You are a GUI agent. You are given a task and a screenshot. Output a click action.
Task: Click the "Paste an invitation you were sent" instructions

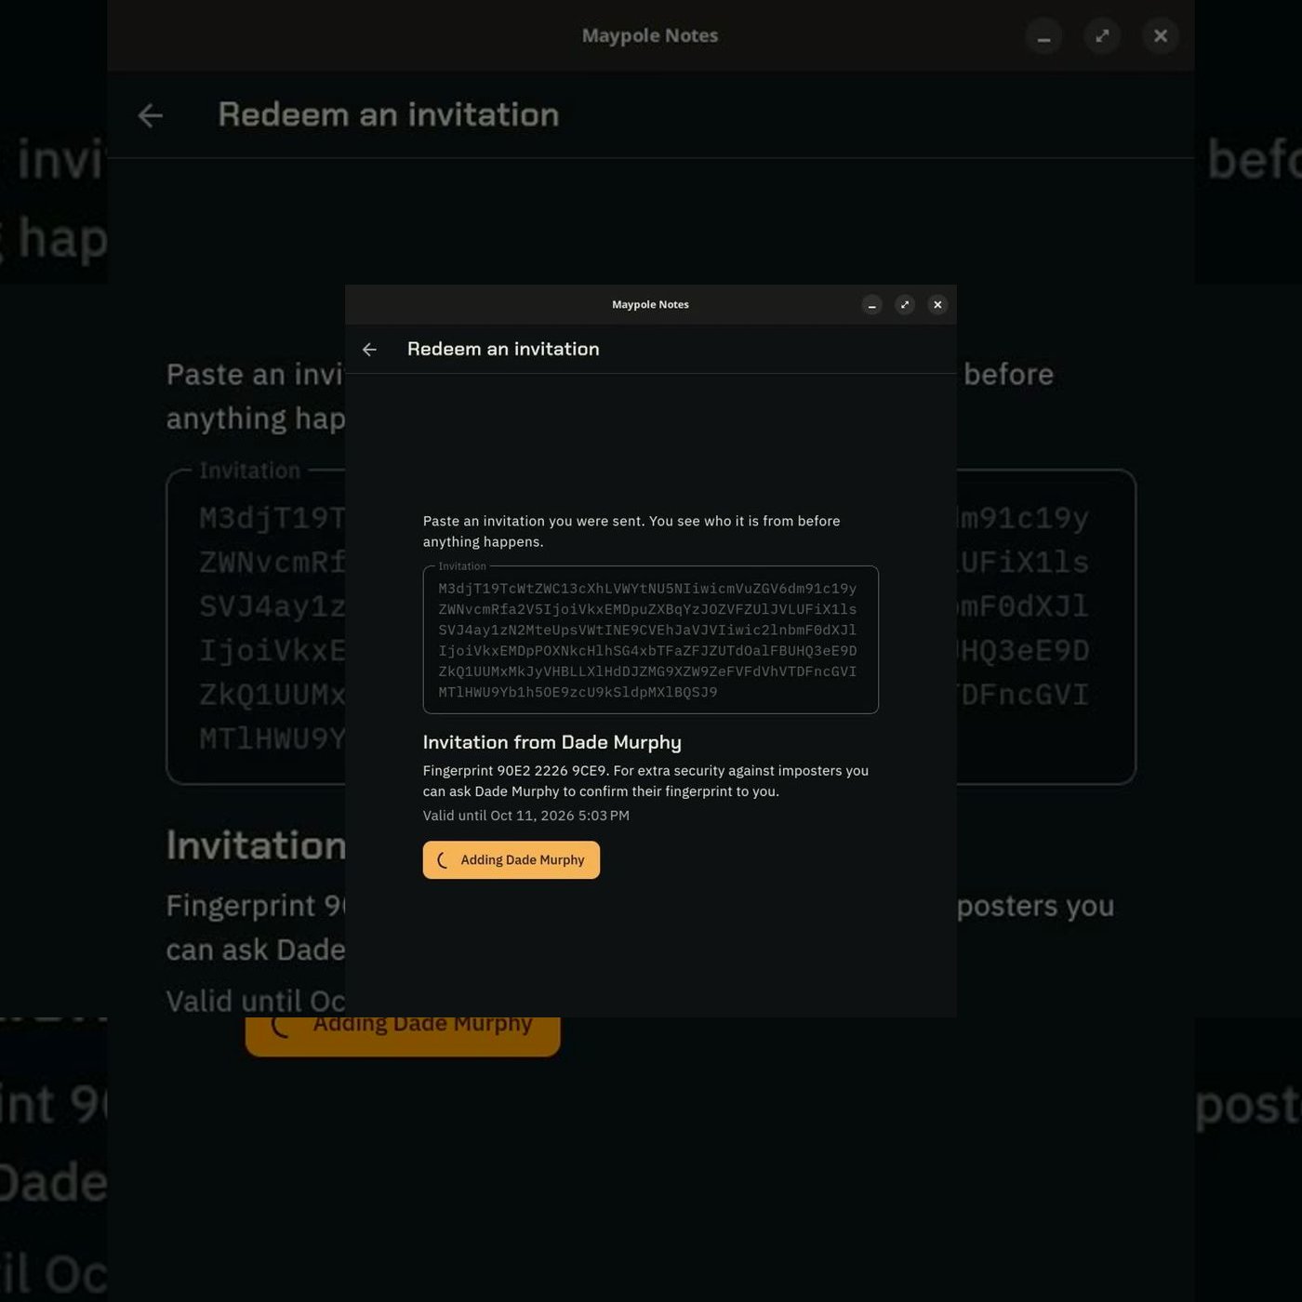tap(631, 531)
